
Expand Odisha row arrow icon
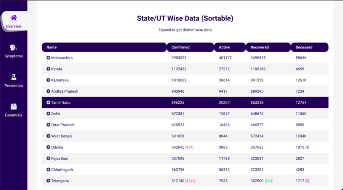click(x=49, y=147)
